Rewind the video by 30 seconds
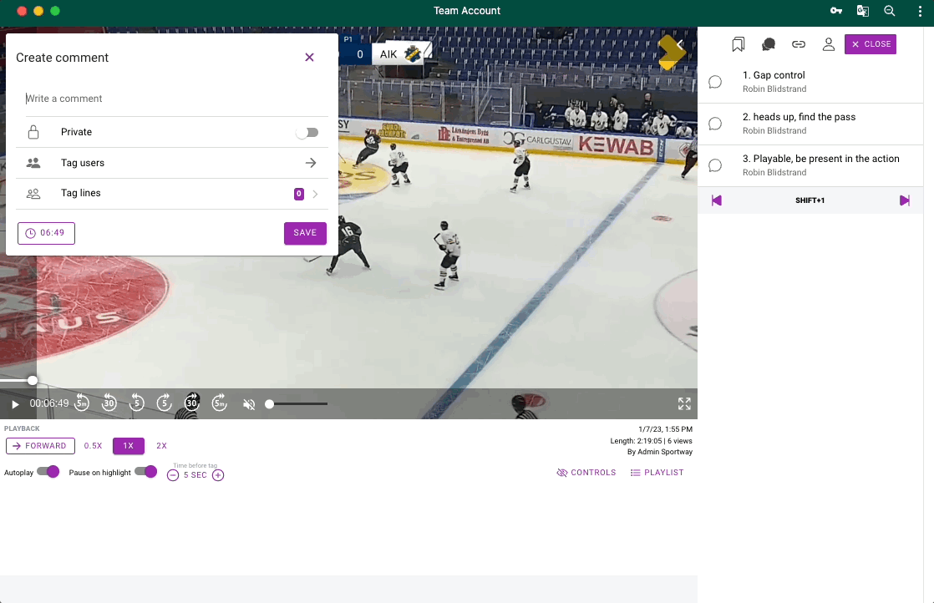934x603 pixels. (109, 403)
